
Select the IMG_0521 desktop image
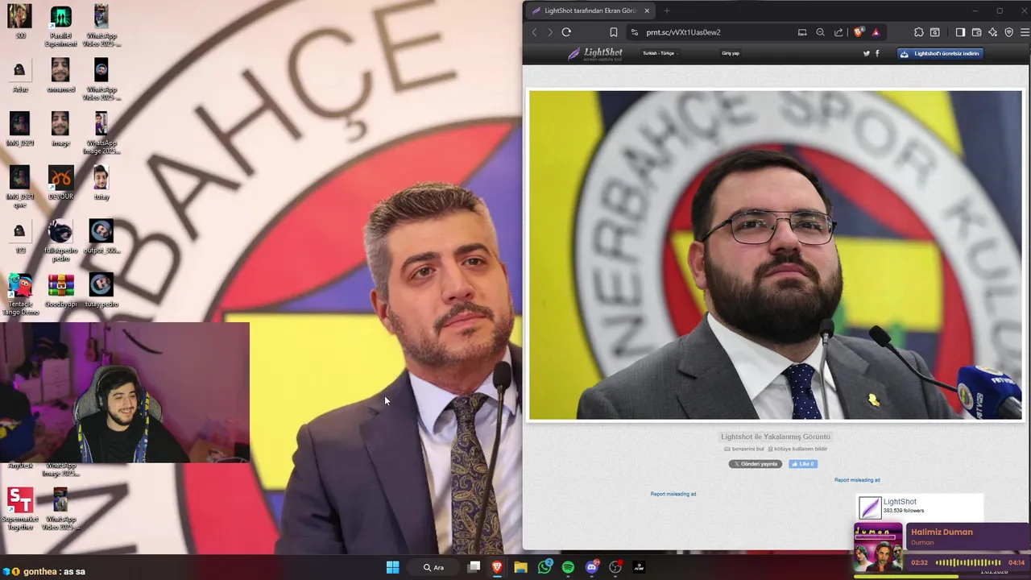pyautogui.click(x=19, y=129)
